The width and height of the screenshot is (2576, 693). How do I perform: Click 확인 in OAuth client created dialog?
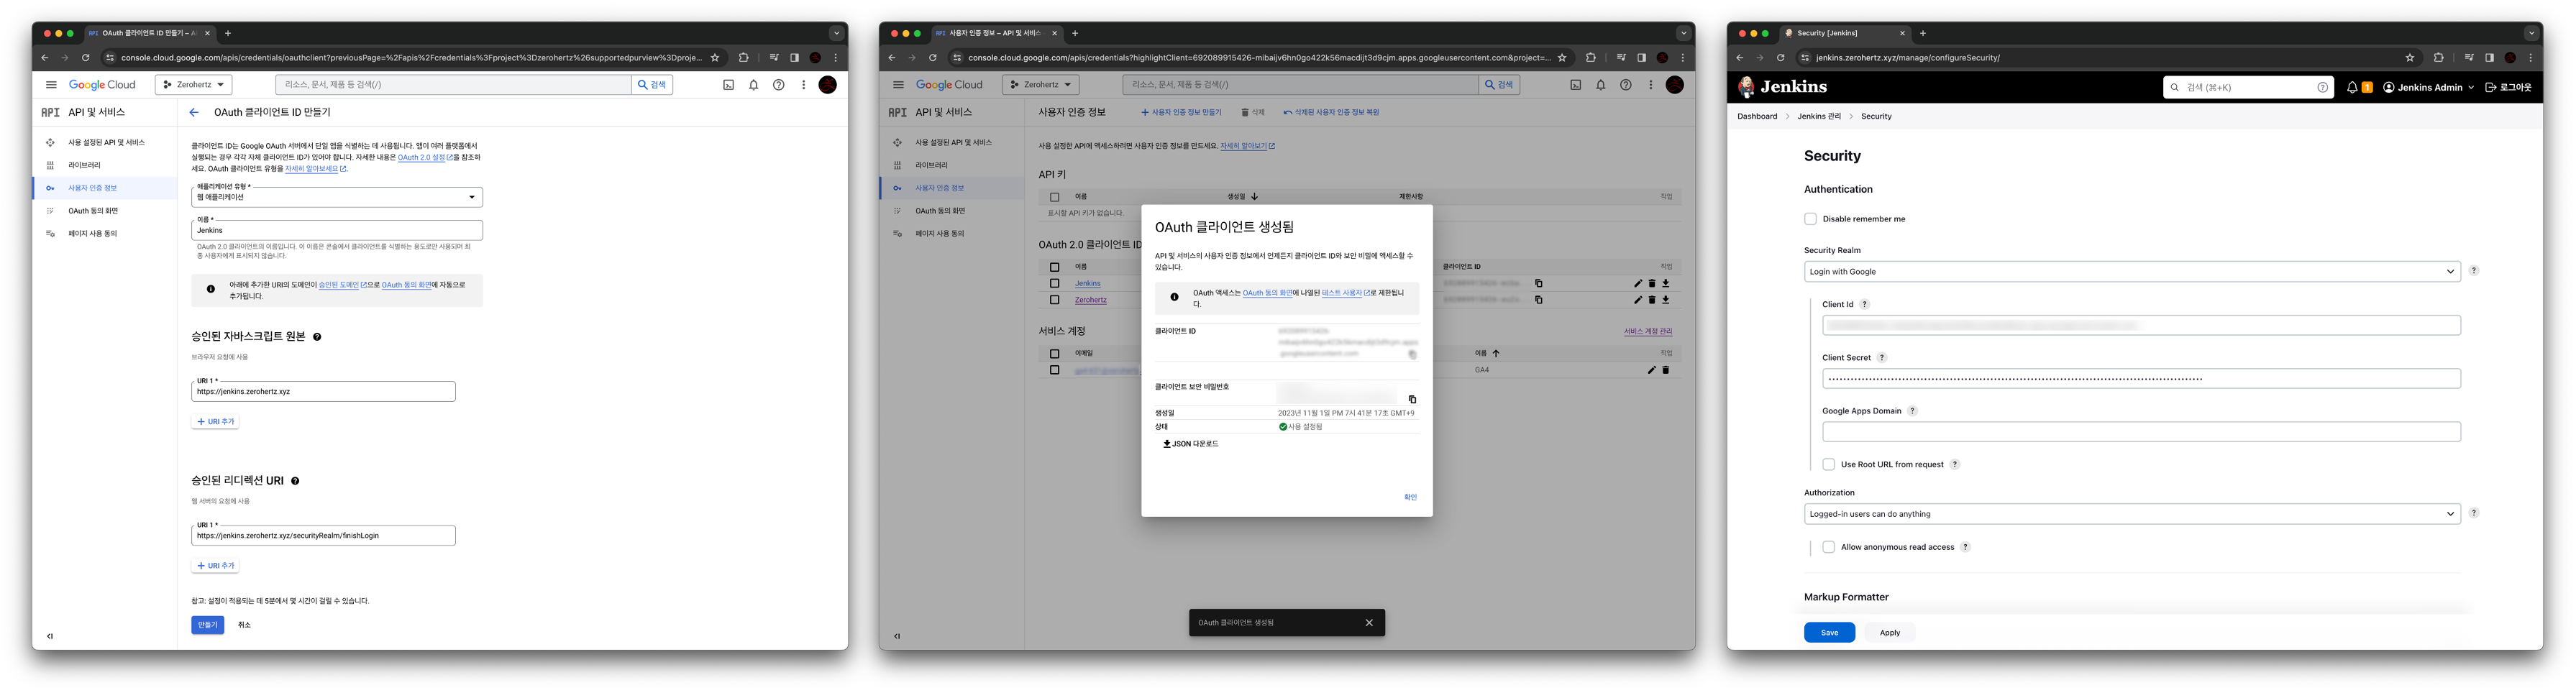pyautogui.click(x=1410, y=497)
